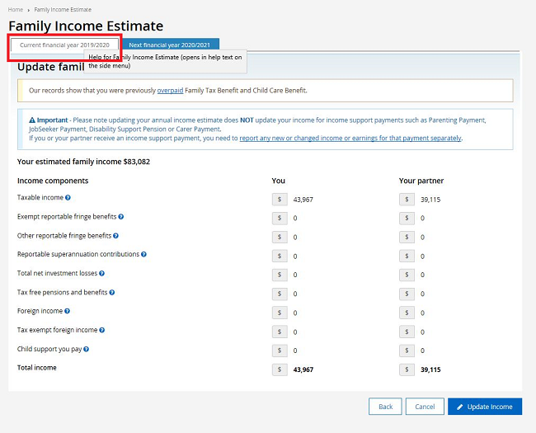Open help for Total net investment losses
This screenshot has width=536, height=433.
tap(101, 273)
